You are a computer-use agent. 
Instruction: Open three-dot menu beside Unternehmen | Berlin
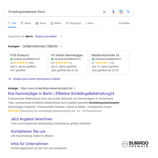pyautogui.click(x=61, y=46)
